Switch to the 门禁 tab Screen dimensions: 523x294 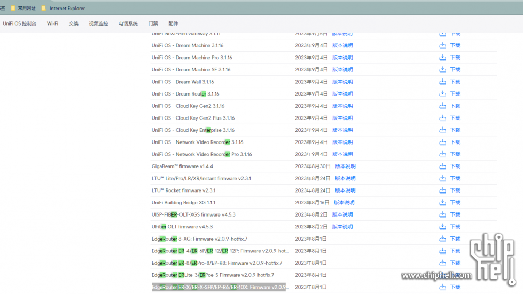(x=153, y=23)
